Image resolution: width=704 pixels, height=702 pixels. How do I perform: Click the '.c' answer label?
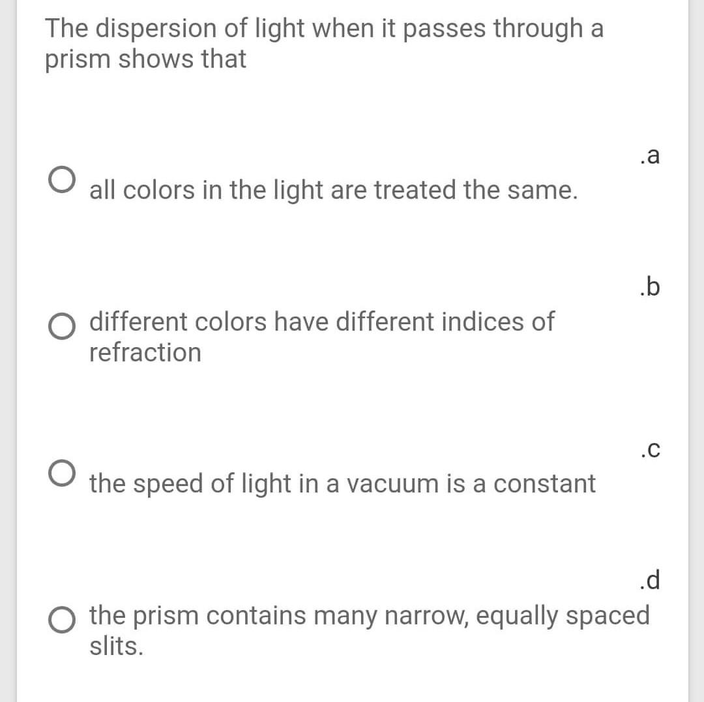651,449
